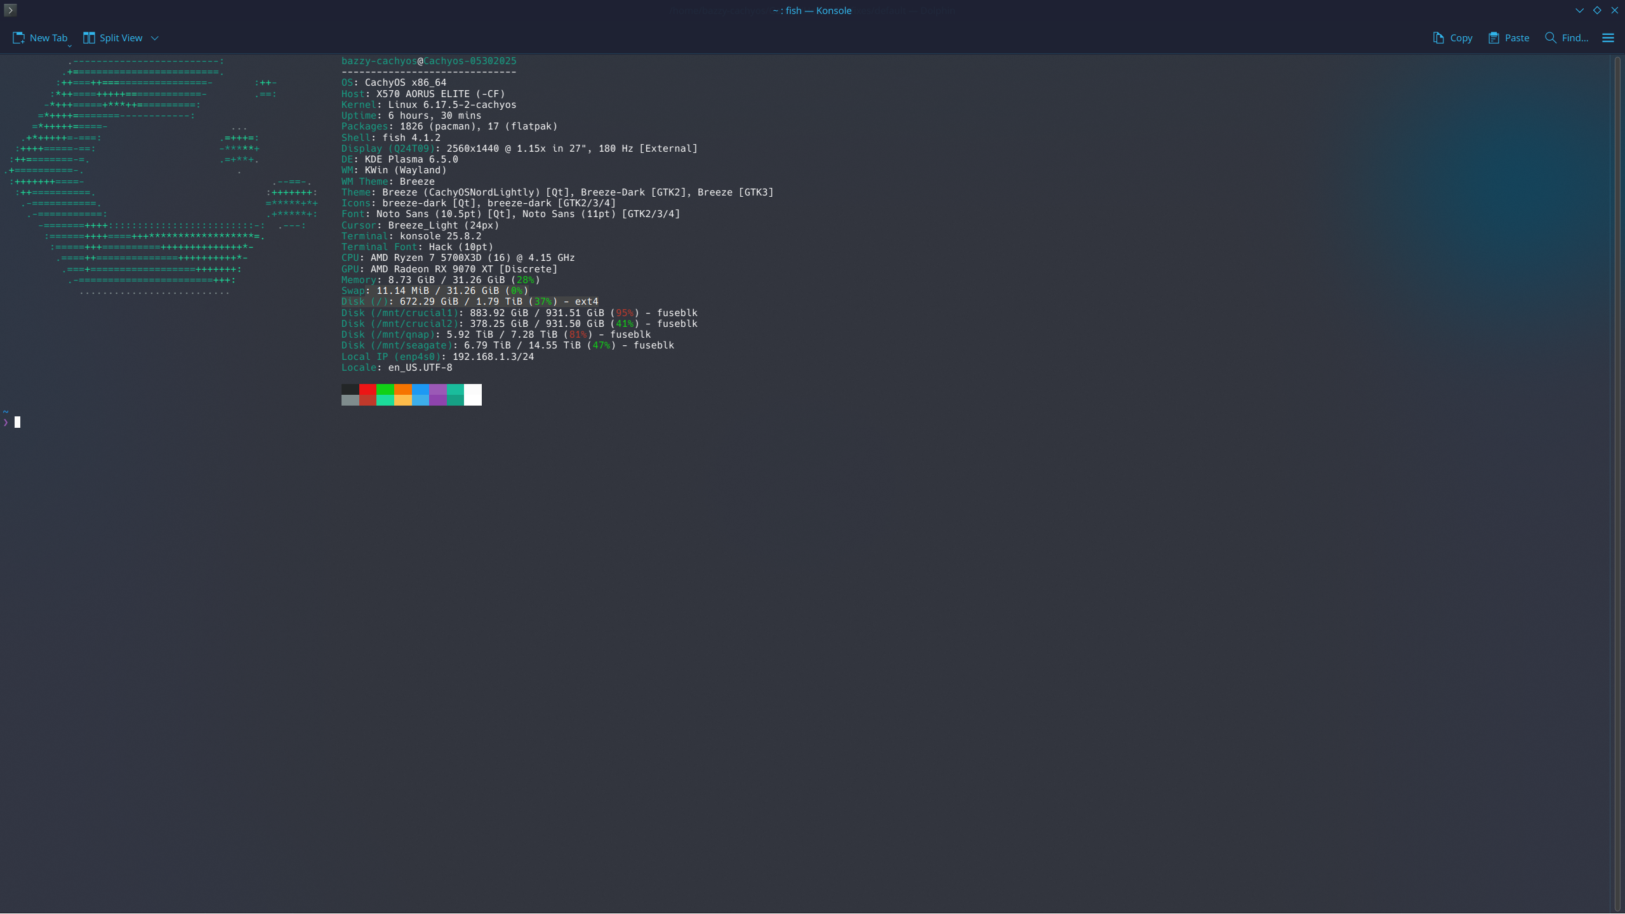Click the red color block in palette

coord(368,390)
